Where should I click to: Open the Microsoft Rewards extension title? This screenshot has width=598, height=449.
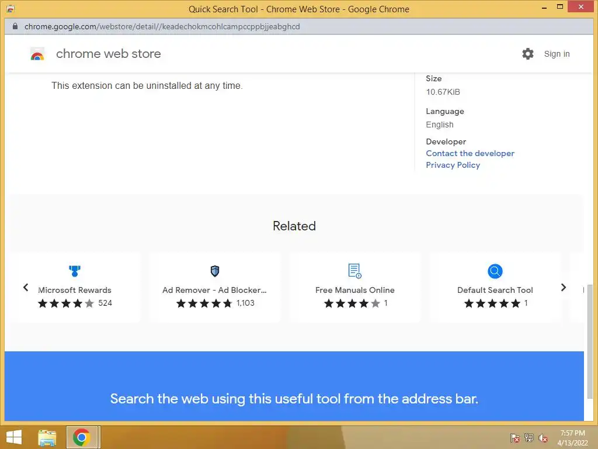click(75, 290)
